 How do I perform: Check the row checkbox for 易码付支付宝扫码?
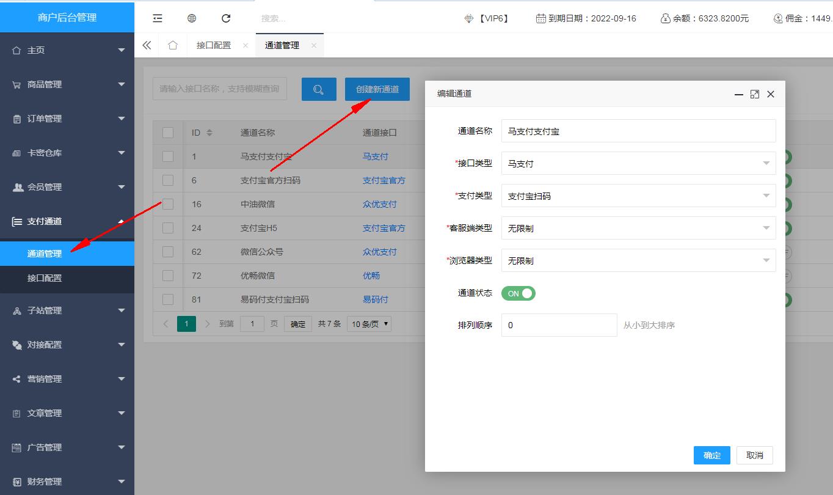(168, 299)
